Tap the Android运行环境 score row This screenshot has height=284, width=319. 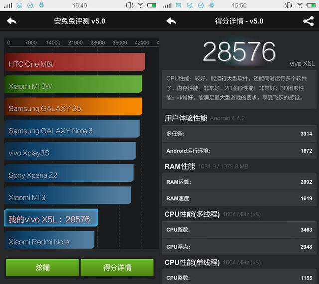239,151
